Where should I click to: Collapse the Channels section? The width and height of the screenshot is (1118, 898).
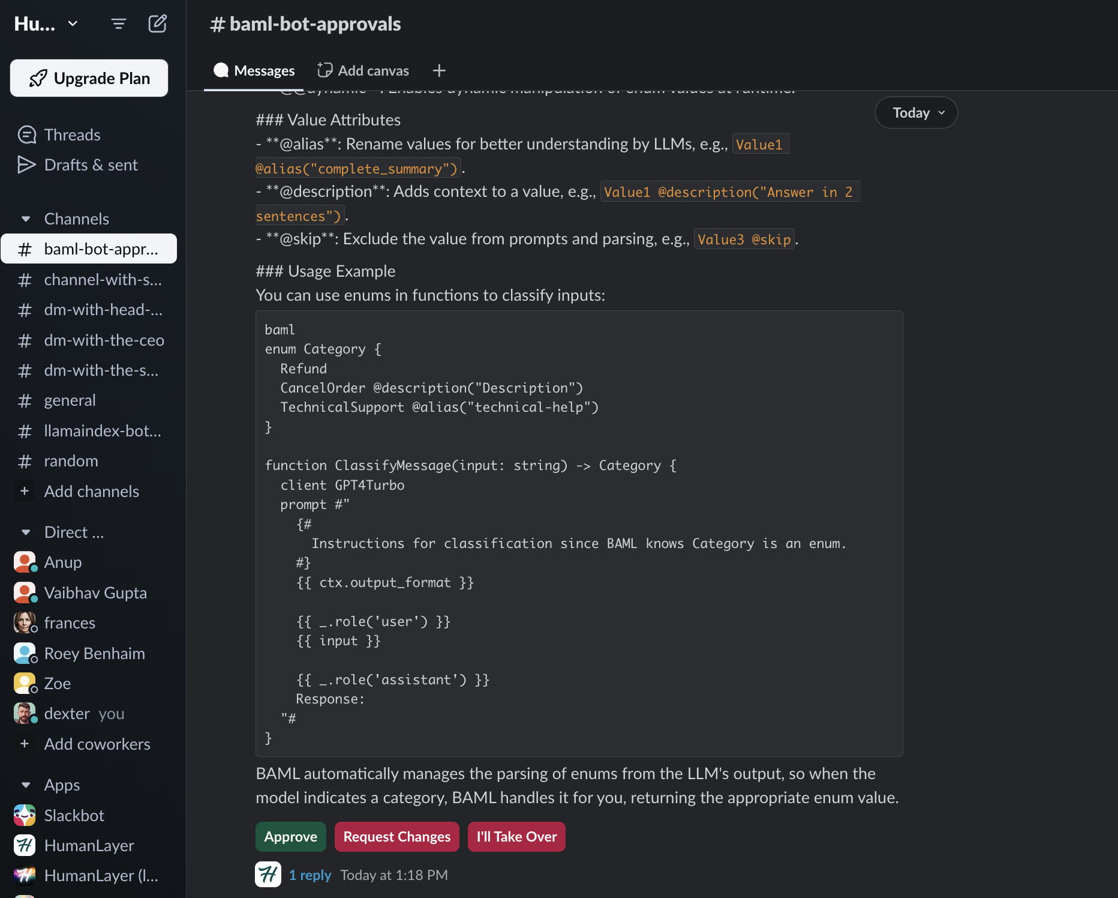[26, 219]
